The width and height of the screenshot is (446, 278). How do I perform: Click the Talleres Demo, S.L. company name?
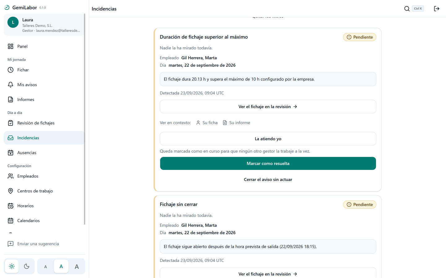point(37,26)
